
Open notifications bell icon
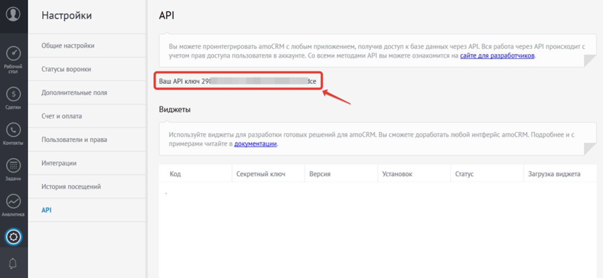(13, 264)
